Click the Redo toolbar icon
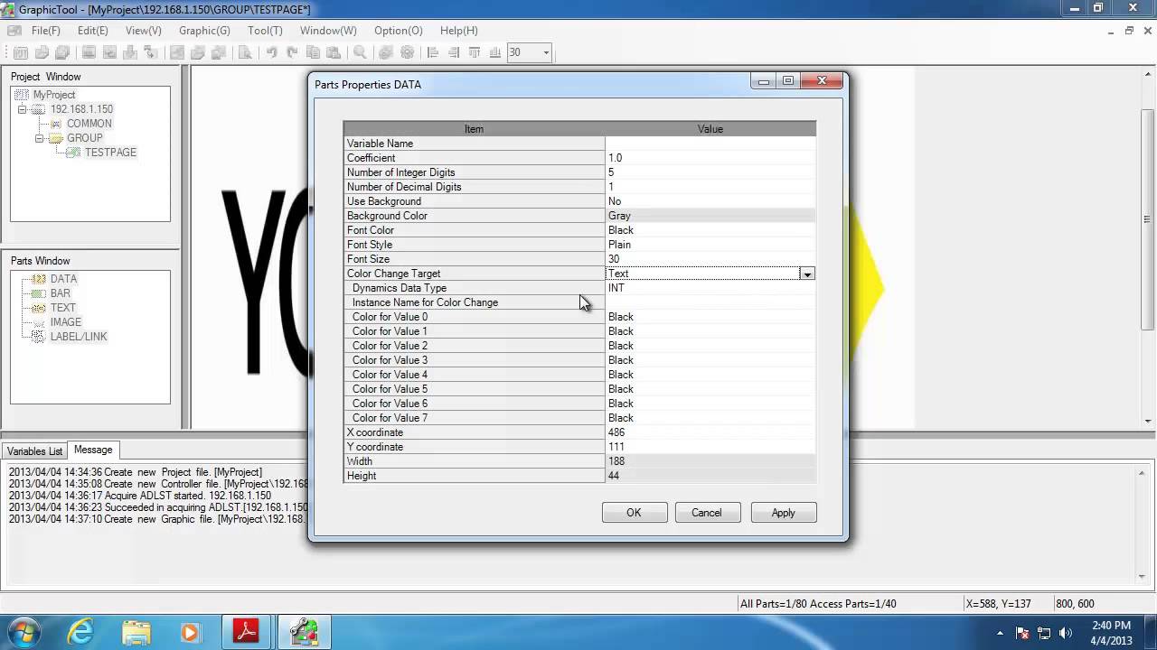1157x650 pixels. pyautogui.click(x=292, y=52)
